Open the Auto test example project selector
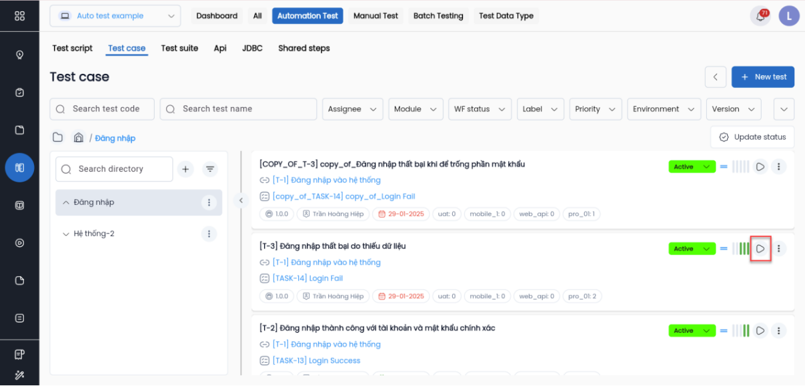The image size is (805, 386). [115, 16]
